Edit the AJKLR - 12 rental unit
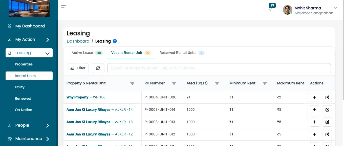This screenshot has width=344, height=146. [x=327, y=134]
